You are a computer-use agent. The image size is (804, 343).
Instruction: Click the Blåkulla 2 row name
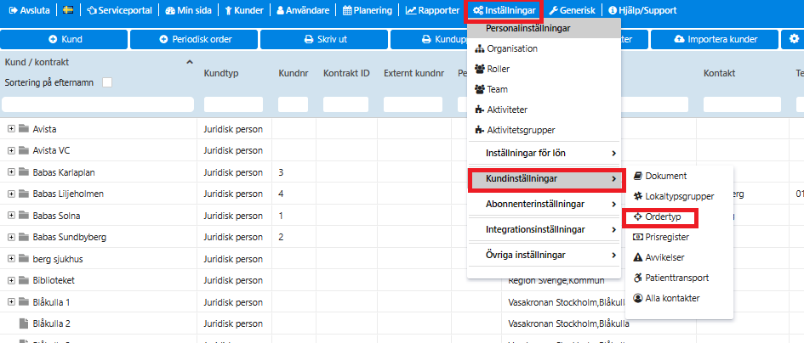[x=51, y=323]
